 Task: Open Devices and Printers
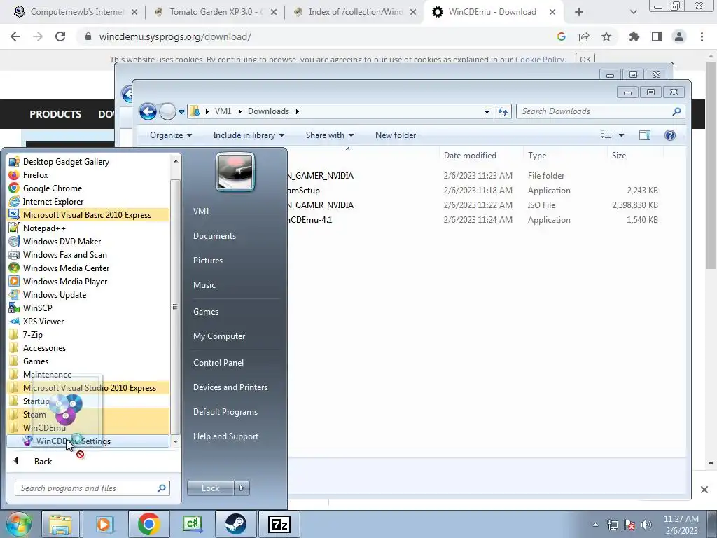click(x=230, y=387)
